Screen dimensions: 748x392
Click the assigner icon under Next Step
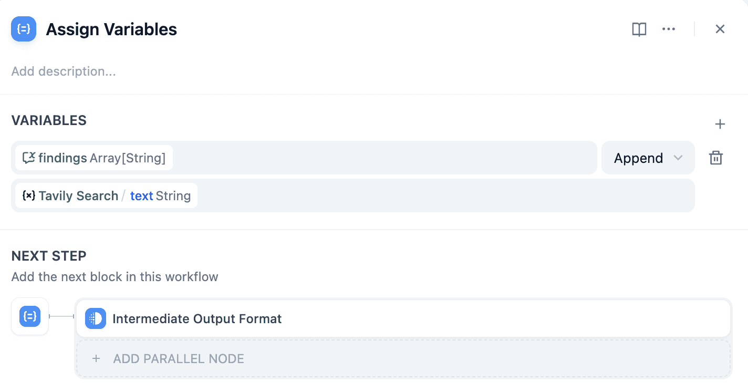30,316
